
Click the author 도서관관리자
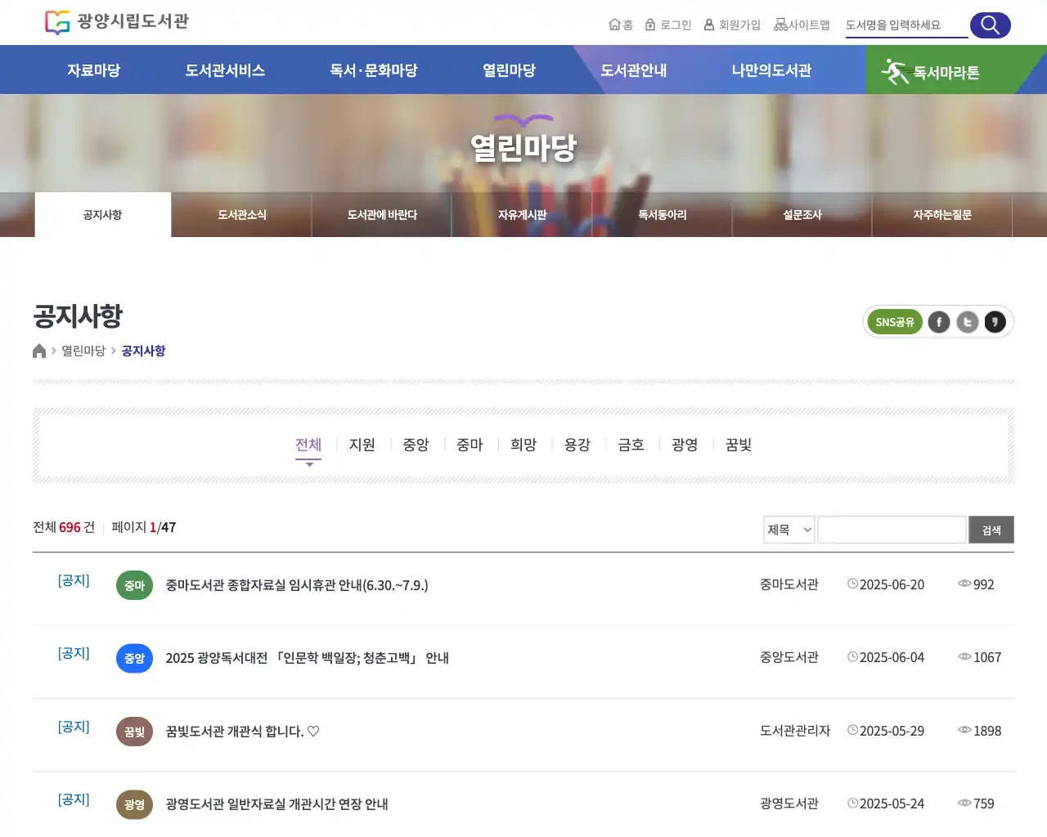click(795, 731)
